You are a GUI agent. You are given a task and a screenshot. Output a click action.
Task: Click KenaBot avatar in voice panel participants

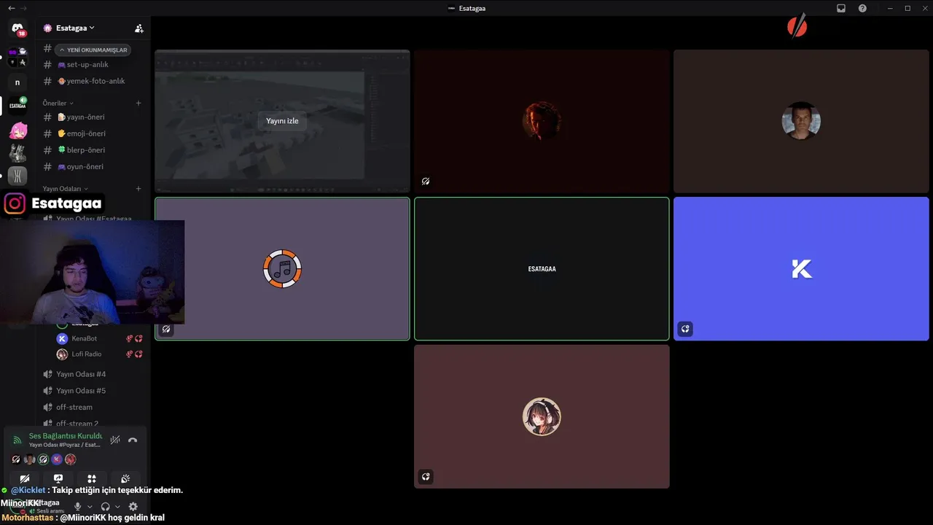click(57, 459)
